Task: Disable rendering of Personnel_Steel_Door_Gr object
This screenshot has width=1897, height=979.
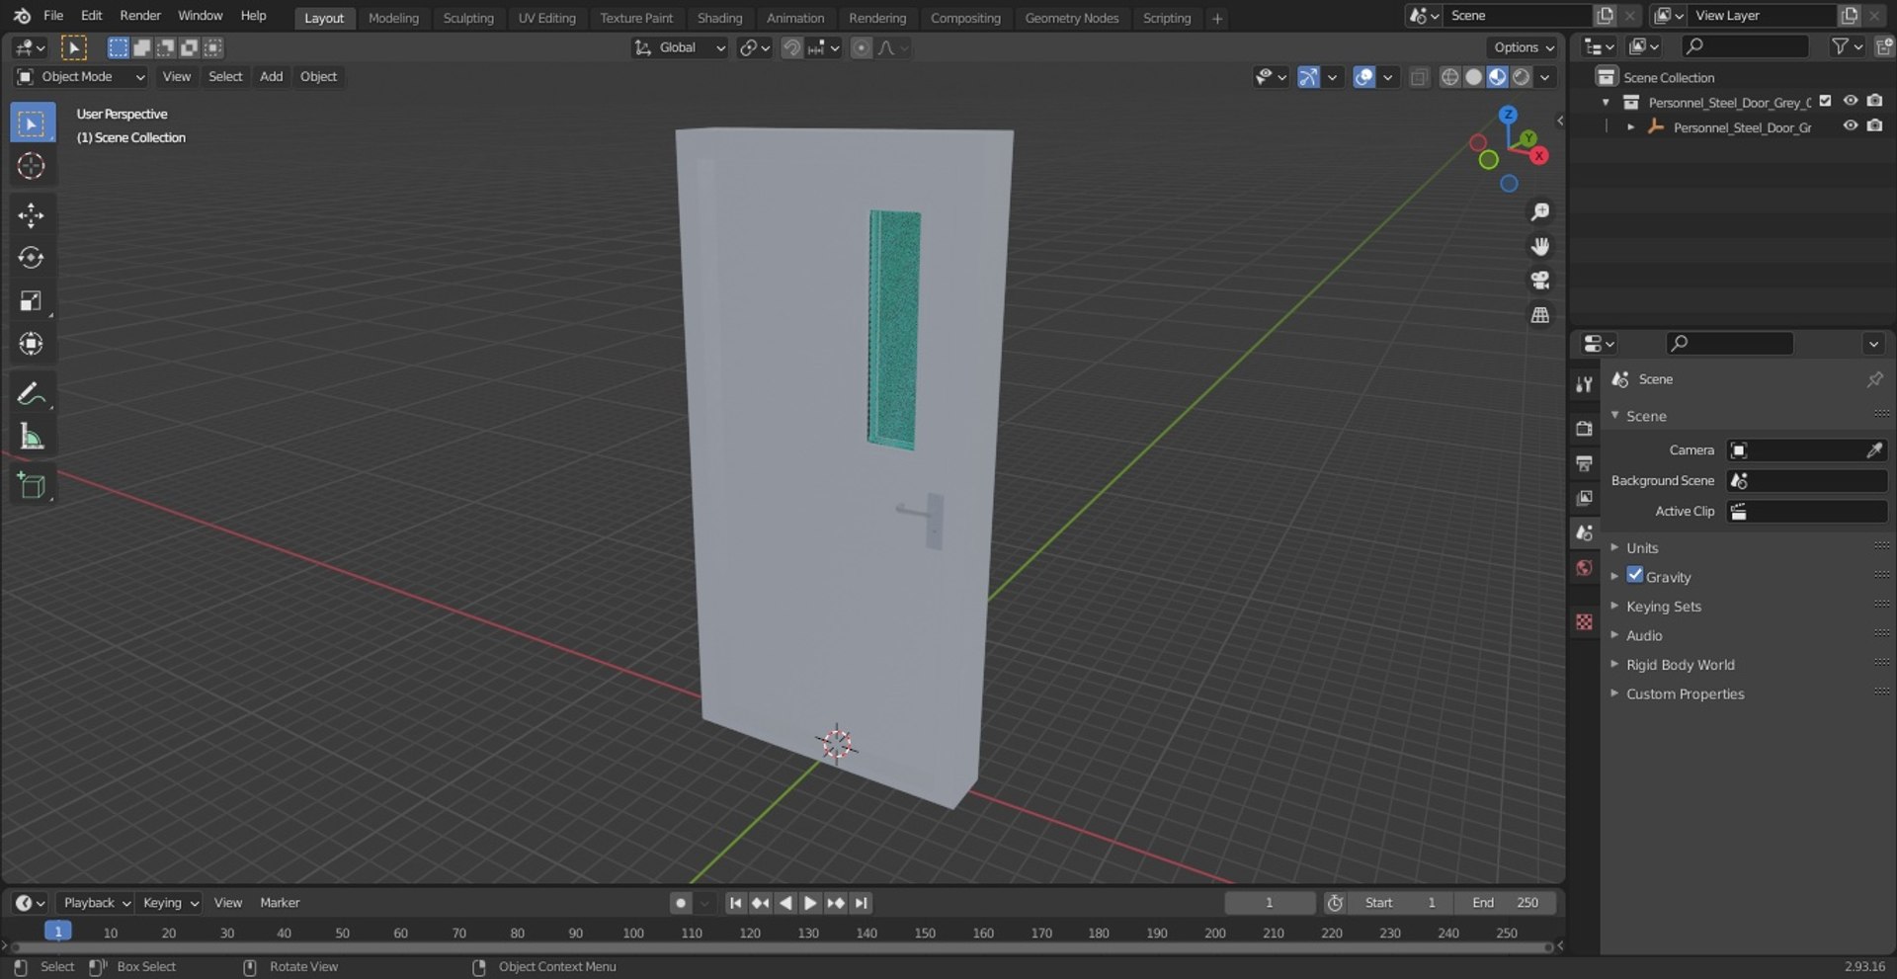Action: click(x=1874, y=125)
